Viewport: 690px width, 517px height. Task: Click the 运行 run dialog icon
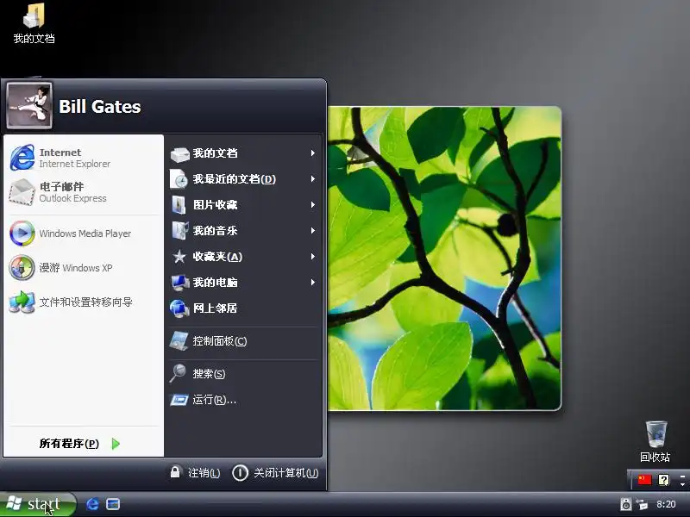(x=179, y=400)
